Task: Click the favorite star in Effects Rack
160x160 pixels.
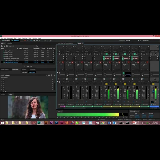Action: 54,75
